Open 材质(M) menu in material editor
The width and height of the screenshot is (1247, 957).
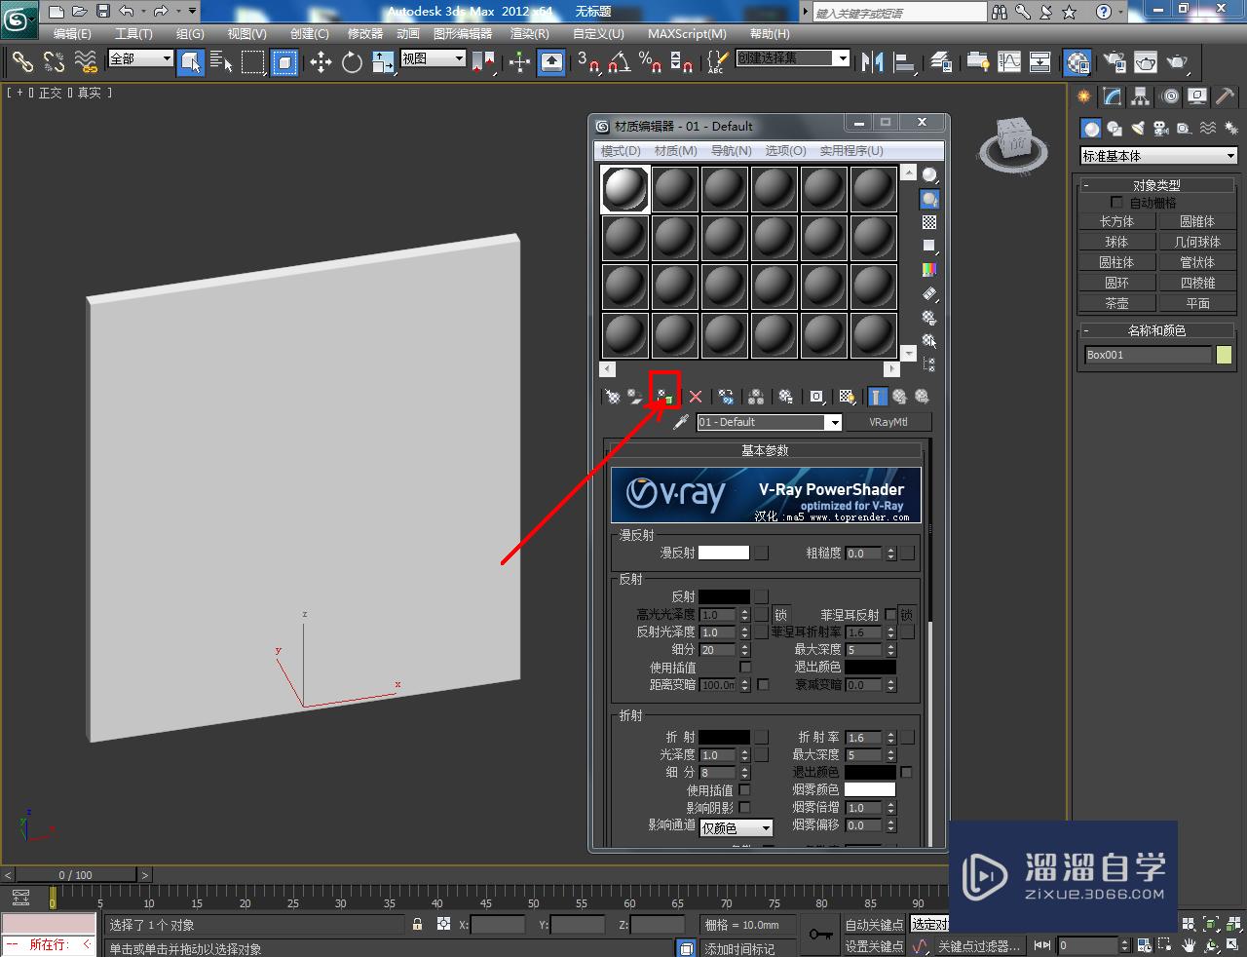click(x=675, y=151)
